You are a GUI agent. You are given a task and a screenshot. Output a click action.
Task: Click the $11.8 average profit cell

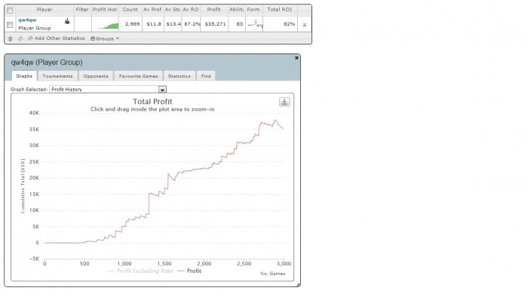[x=154, y=24]
